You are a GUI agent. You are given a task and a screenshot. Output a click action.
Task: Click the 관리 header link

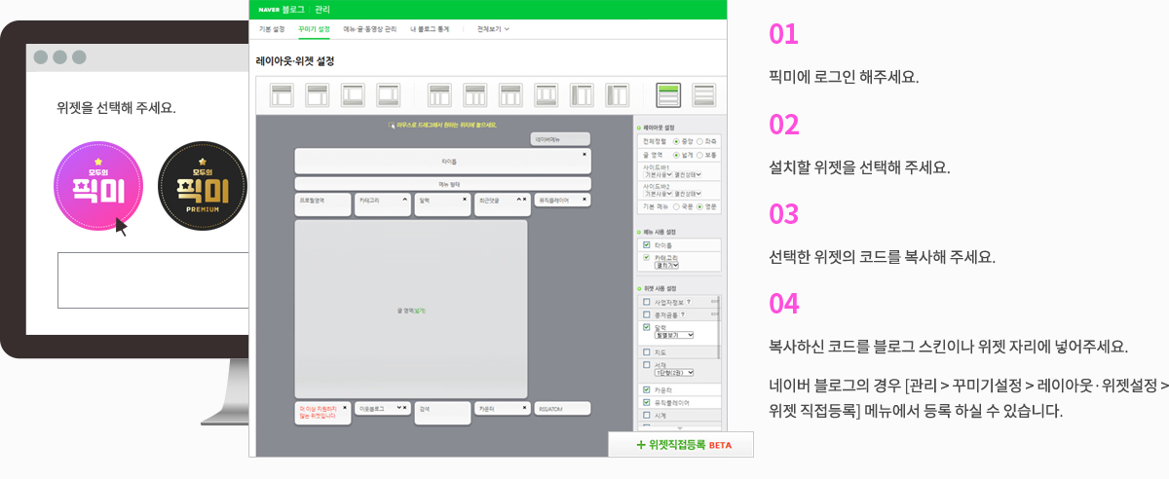click(x=322, y=9)
